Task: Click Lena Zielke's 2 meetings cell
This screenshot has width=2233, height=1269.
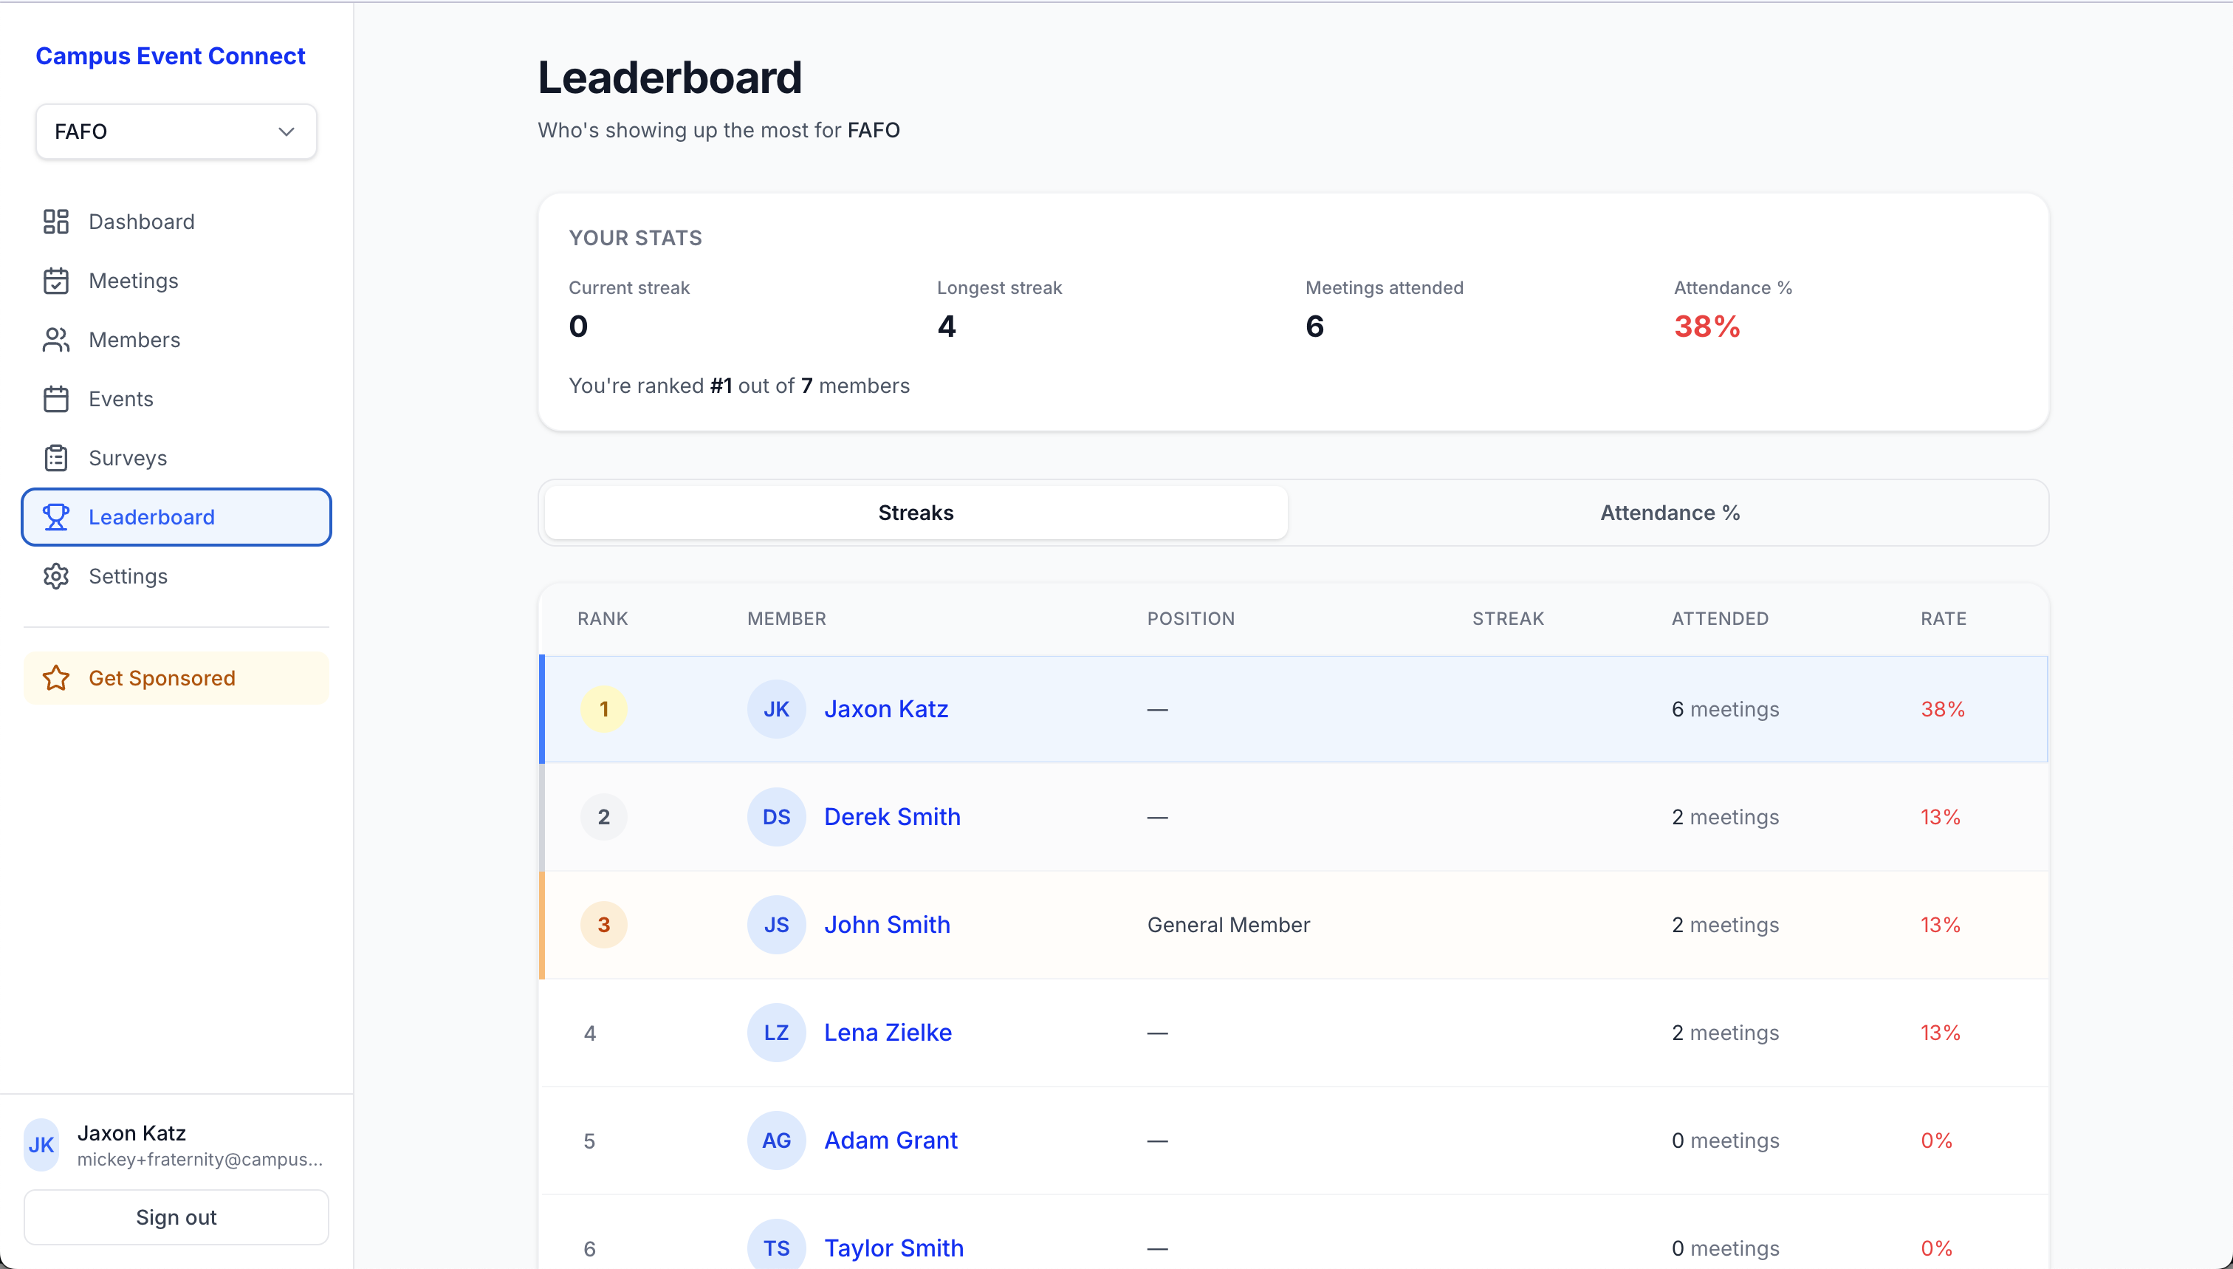Action: (x=1725, y=1033)
